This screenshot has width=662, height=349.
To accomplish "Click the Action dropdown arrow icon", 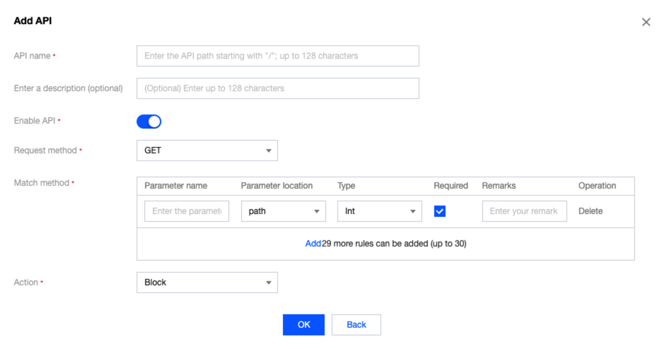I will [269, 283].
